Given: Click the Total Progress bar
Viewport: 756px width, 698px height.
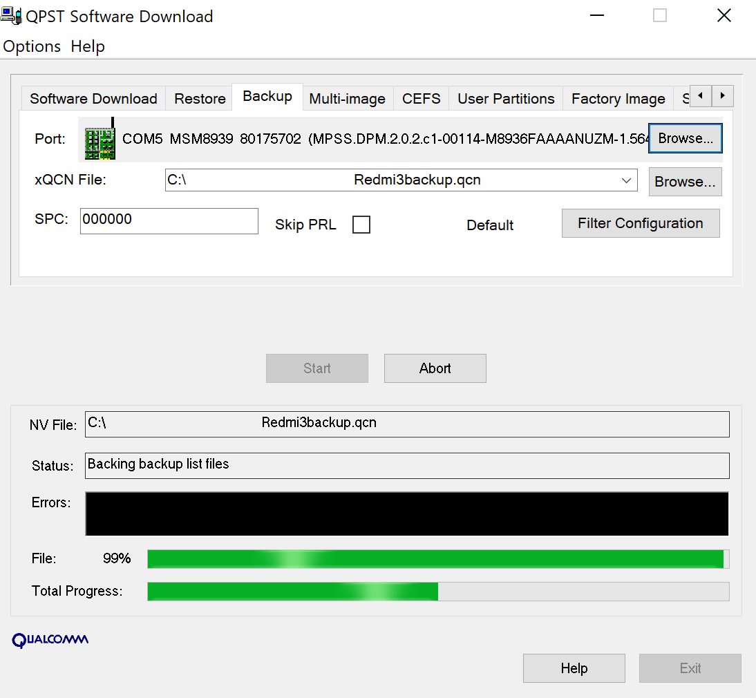Looking at the screenshot, I should (438, 591).
